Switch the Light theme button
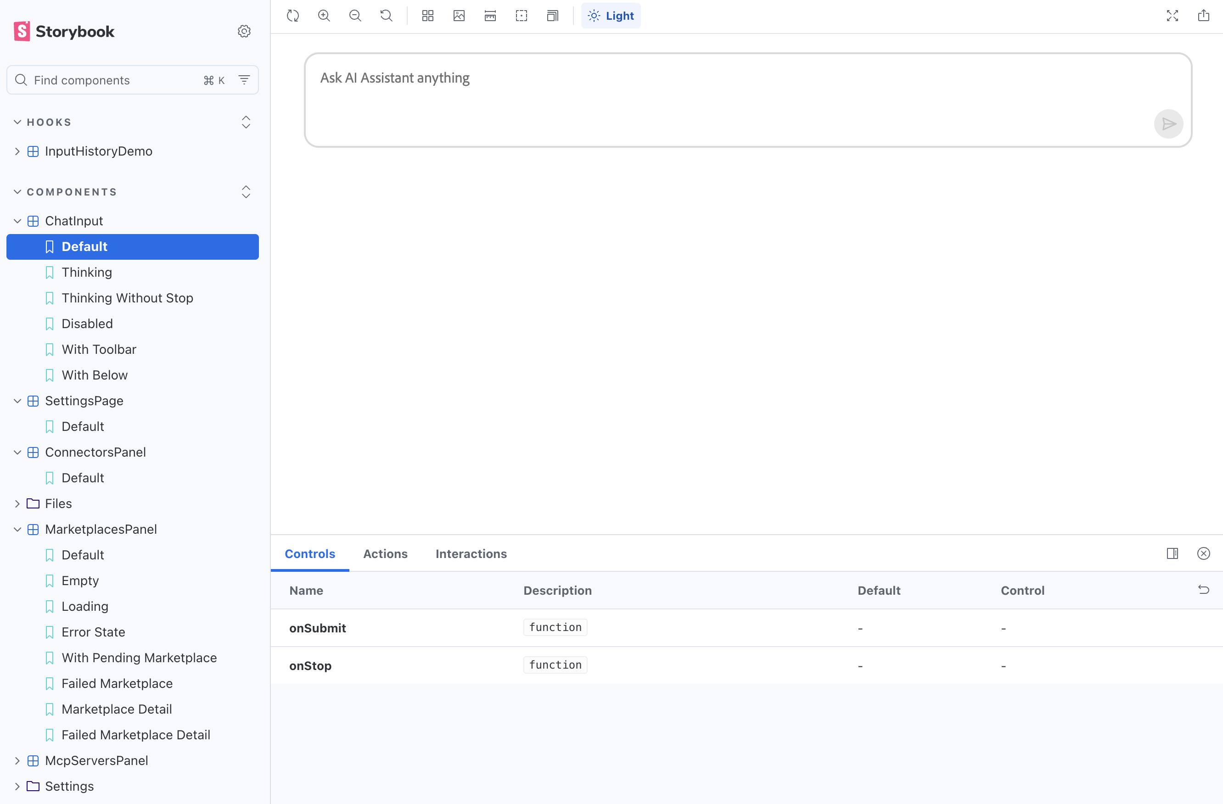This screenshot has width=1223, height=804. [x=611, y=16]
